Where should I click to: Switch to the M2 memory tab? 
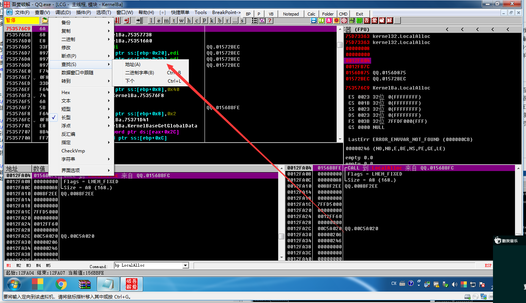tap(19, 265)
